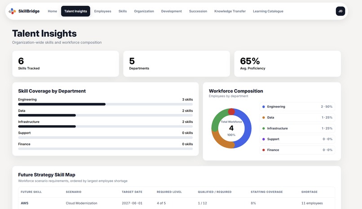Click the "3 skills" Engineering value
The image size is (362, 209).
point(187,100)
